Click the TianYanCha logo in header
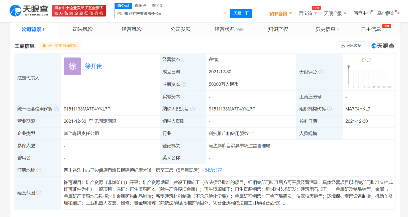 [29, 10]
